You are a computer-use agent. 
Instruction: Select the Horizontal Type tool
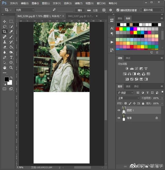(11, 57)
